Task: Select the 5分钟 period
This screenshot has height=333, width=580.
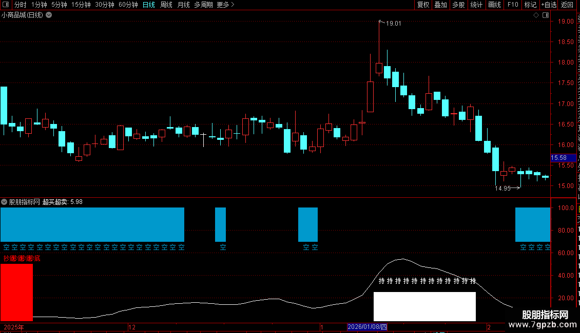Action: click(59, 5)
